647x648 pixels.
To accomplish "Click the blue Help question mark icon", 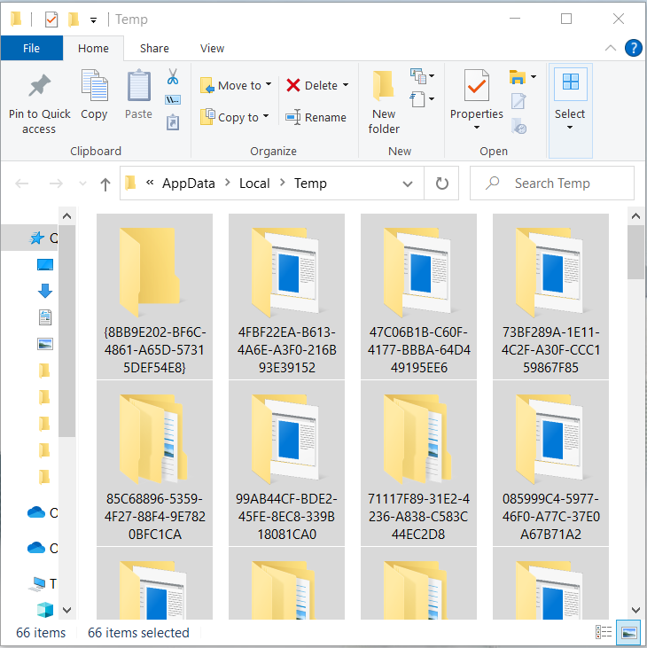I will 634,48.
